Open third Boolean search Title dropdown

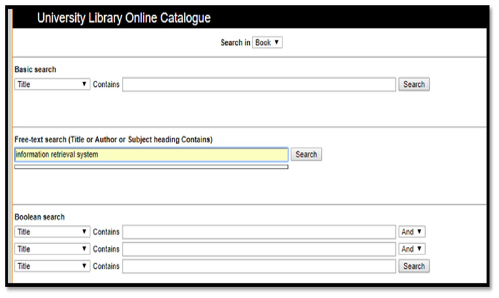(x=52, y=266)
